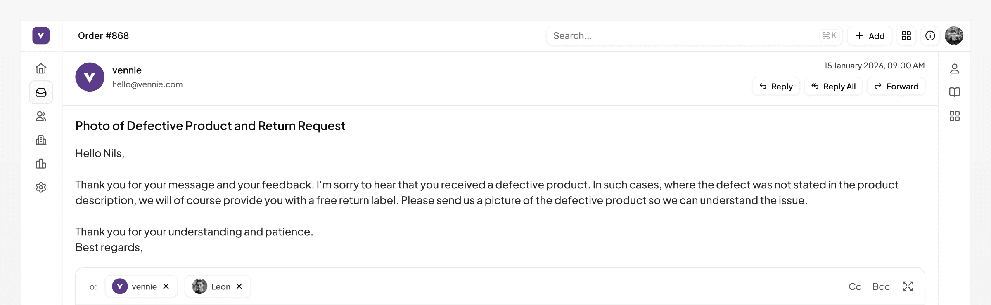Open the Companies building icon
This screenshot has width=991, height=305.
click(x=41, y=140)
